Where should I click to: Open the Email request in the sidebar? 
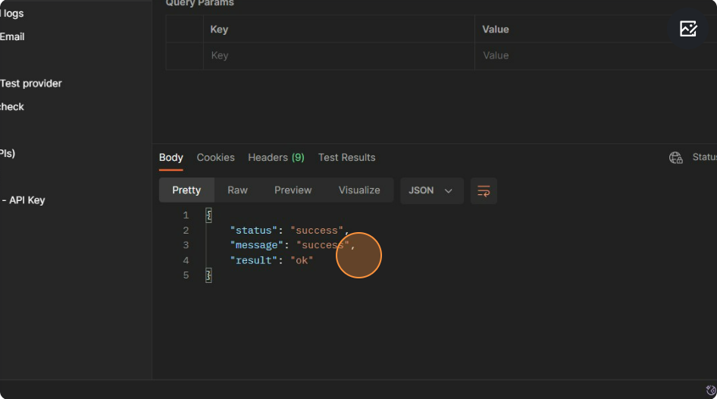pyautogui.click(x=12, y=36)
